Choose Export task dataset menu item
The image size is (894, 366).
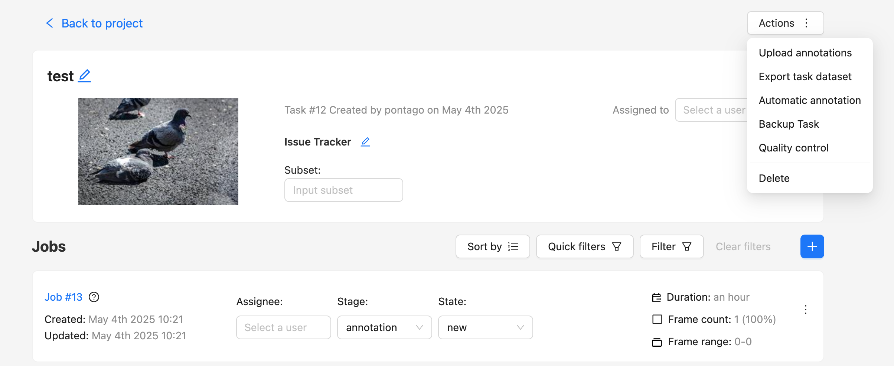point(809,76)
